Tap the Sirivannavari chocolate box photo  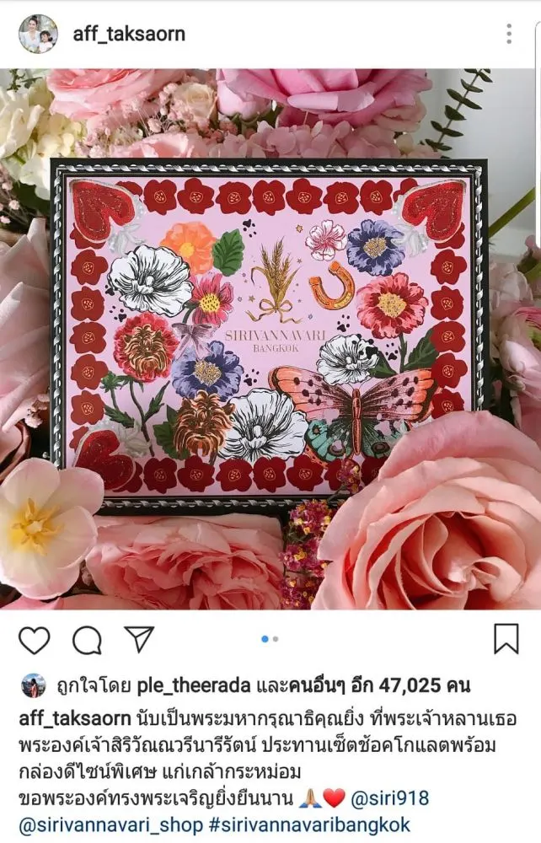click(270, 339)
